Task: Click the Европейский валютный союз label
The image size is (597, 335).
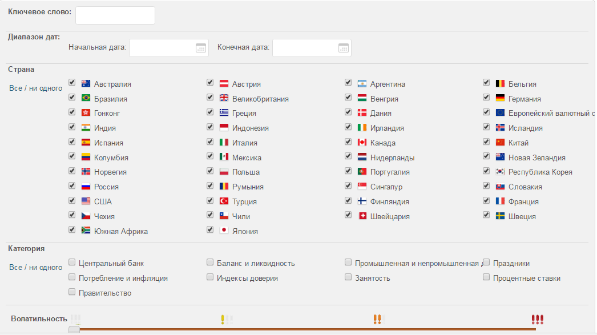Action: [x=551, y=114]
